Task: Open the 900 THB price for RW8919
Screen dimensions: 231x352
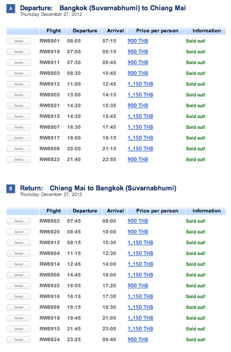Action: click(138, 52)
